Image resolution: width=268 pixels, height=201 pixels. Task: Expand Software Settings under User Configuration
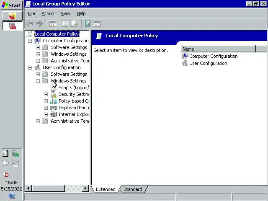[38, 75]
